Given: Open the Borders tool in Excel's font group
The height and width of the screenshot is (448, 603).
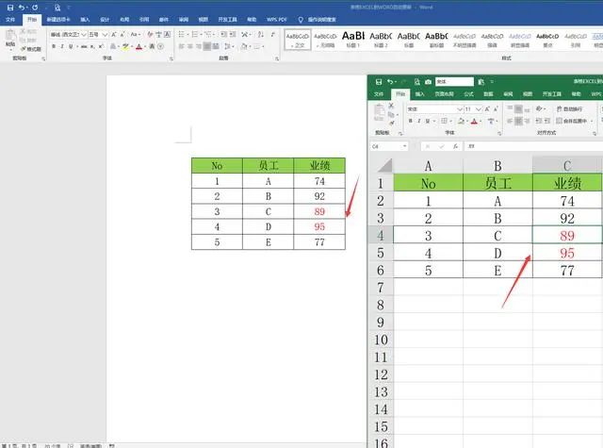Looking at the screenshot, I should click(x=444, y=122).
